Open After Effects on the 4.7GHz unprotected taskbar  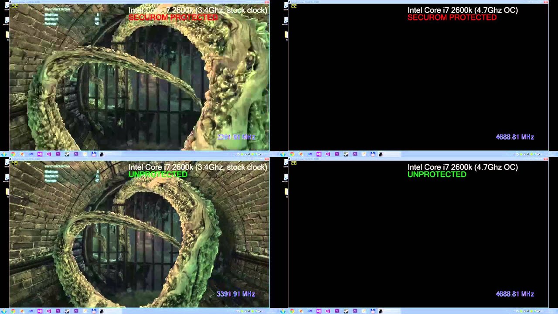[355, 311]
